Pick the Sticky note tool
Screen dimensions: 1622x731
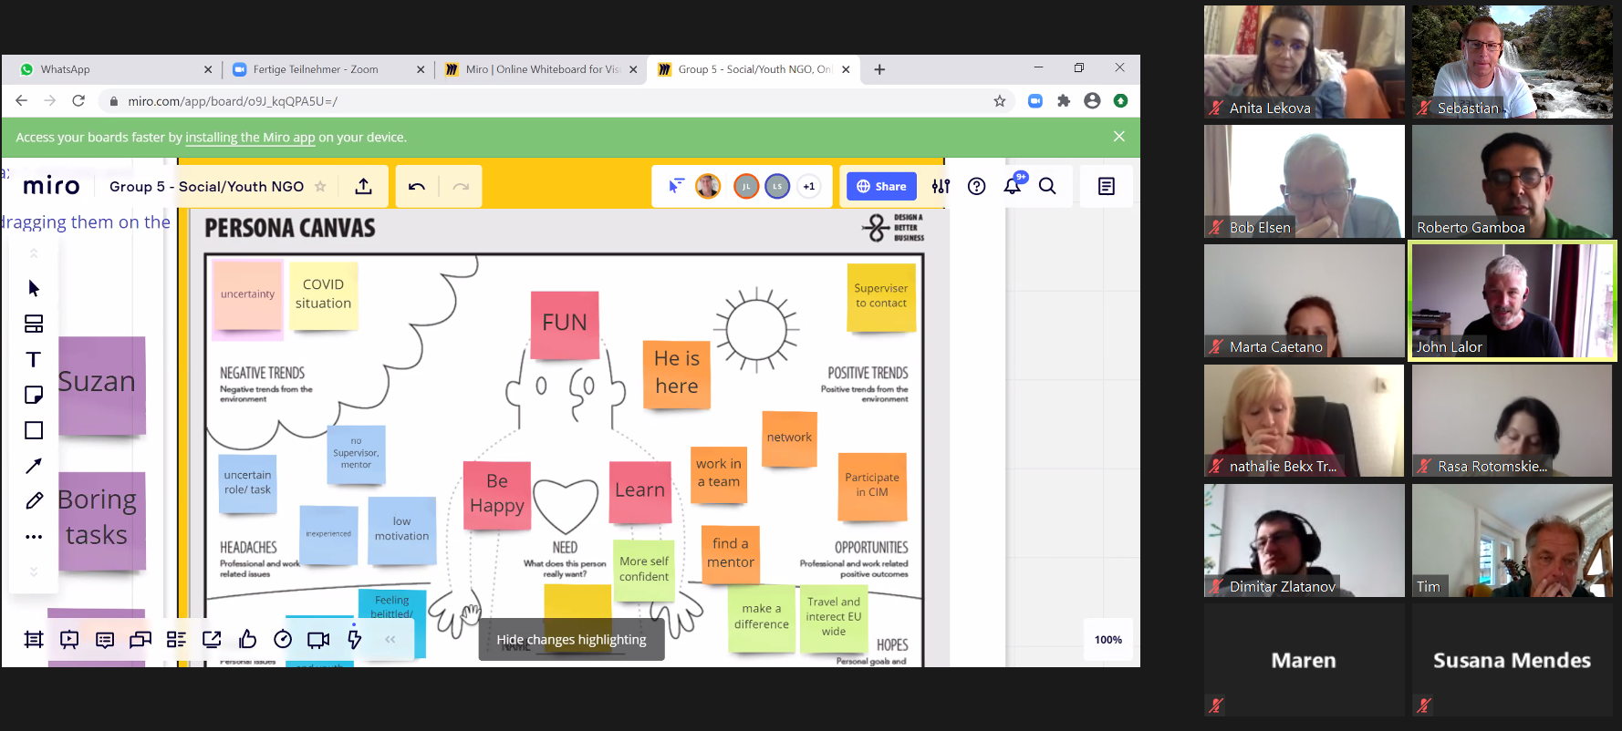click(x=34, y=396)
